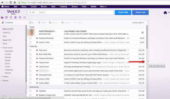Image resolution: width=170 pixels, height=99 pixels.
Task: Click the Yahoo Mail logo
Action: [x=13, y=12]
